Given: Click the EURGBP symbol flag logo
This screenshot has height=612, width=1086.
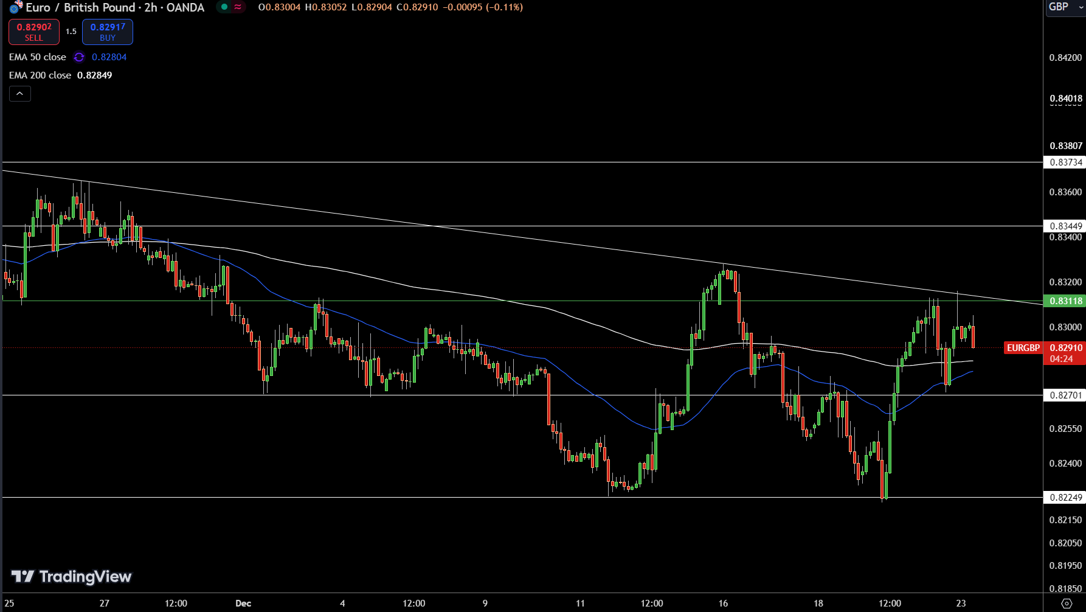Looking at the screenshot, I should (x=16, y=7).
